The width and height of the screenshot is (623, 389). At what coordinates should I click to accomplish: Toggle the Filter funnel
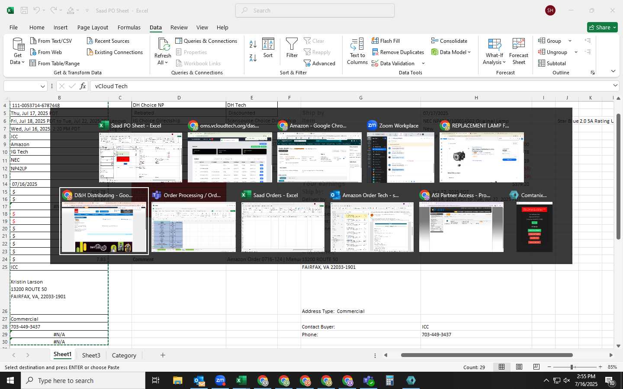tap(292, 48)
